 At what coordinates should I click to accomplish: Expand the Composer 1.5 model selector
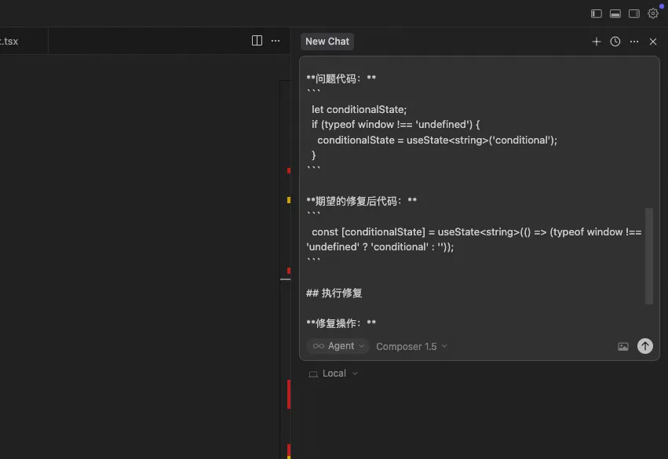point(411,346)
